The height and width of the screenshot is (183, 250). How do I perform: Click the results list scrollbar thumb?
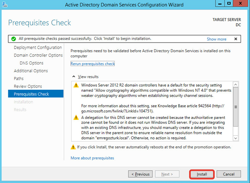236,107
